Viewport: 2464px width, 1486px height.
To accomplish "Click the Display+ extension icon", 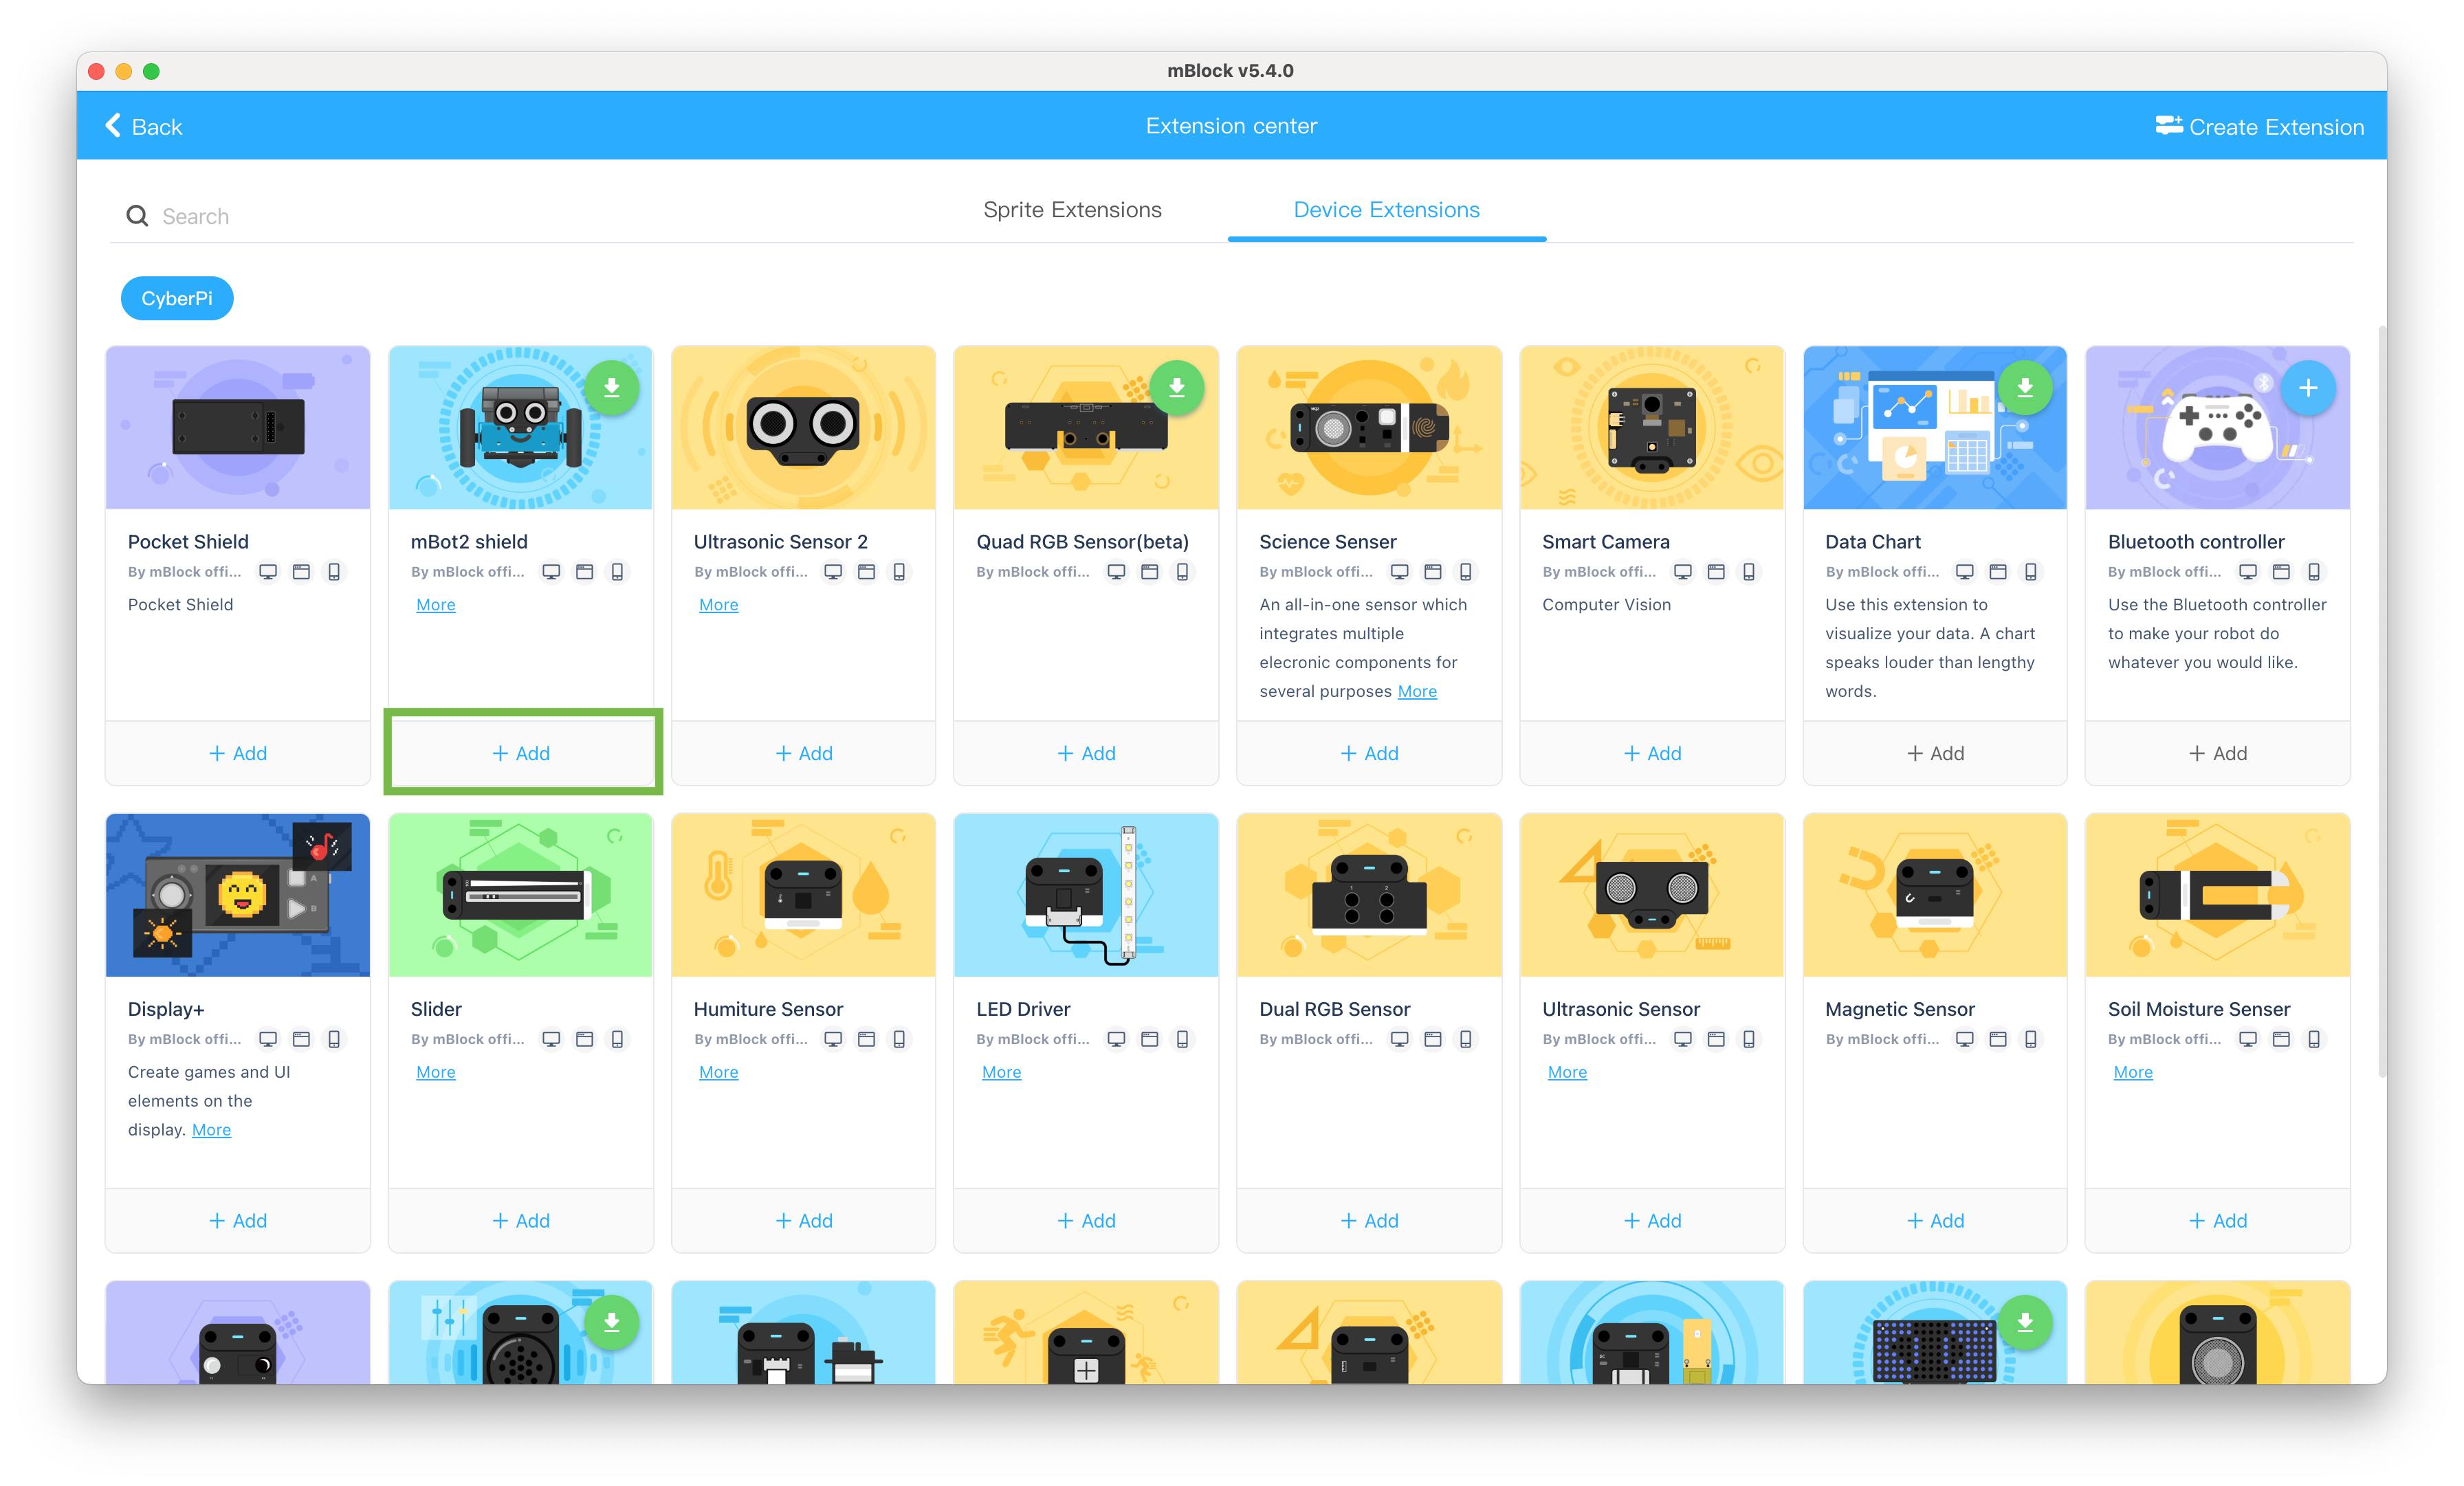I will point(238,894).
